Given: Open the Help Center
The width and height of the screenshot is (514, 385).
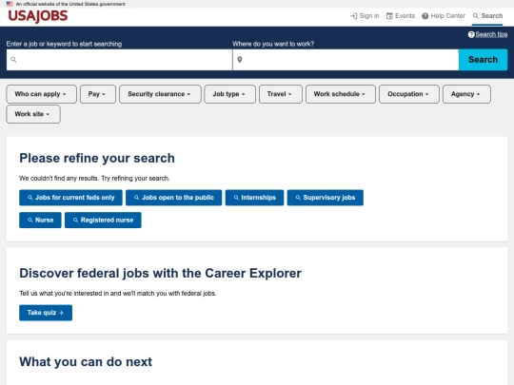Looking at the screenshot, I should (x=444, y=16).
